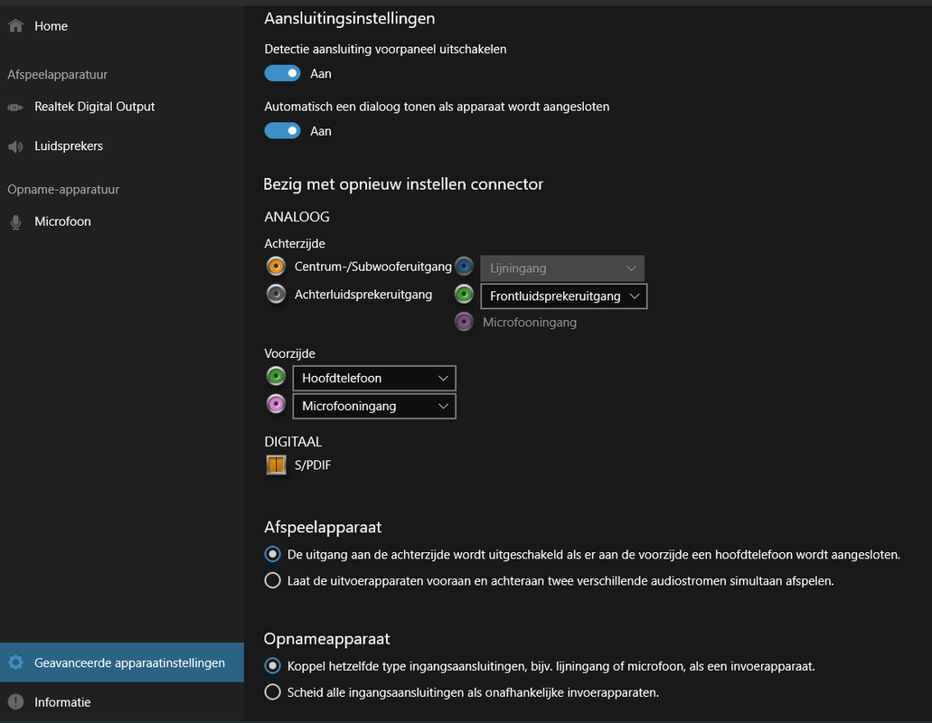Click the Realtek Digital Output device icon
The width and height of the screenshot is (932, 723).
click(x=15, y=107)
